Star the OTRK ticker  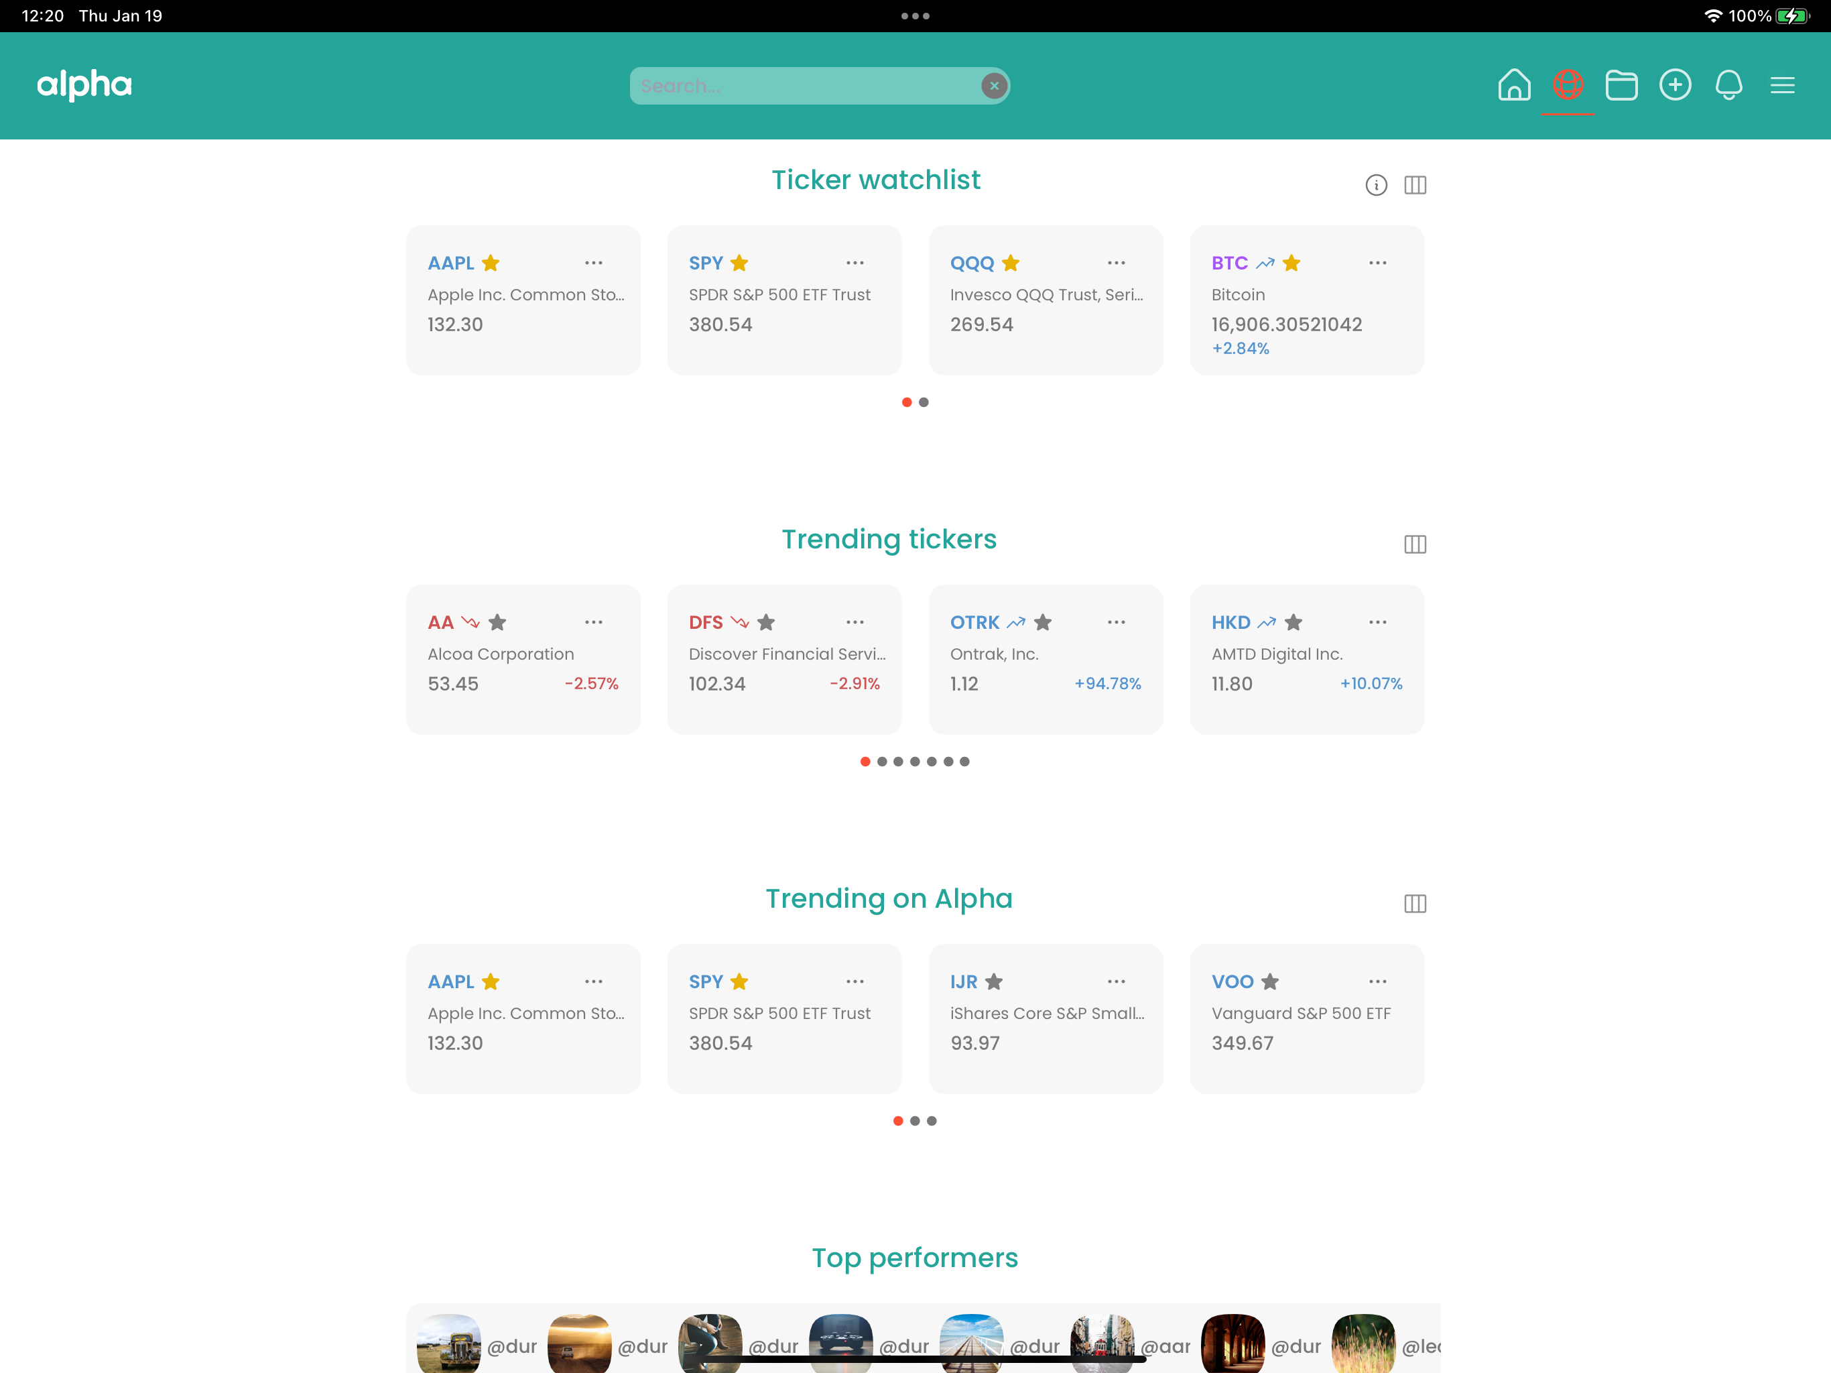point(1042,622)
